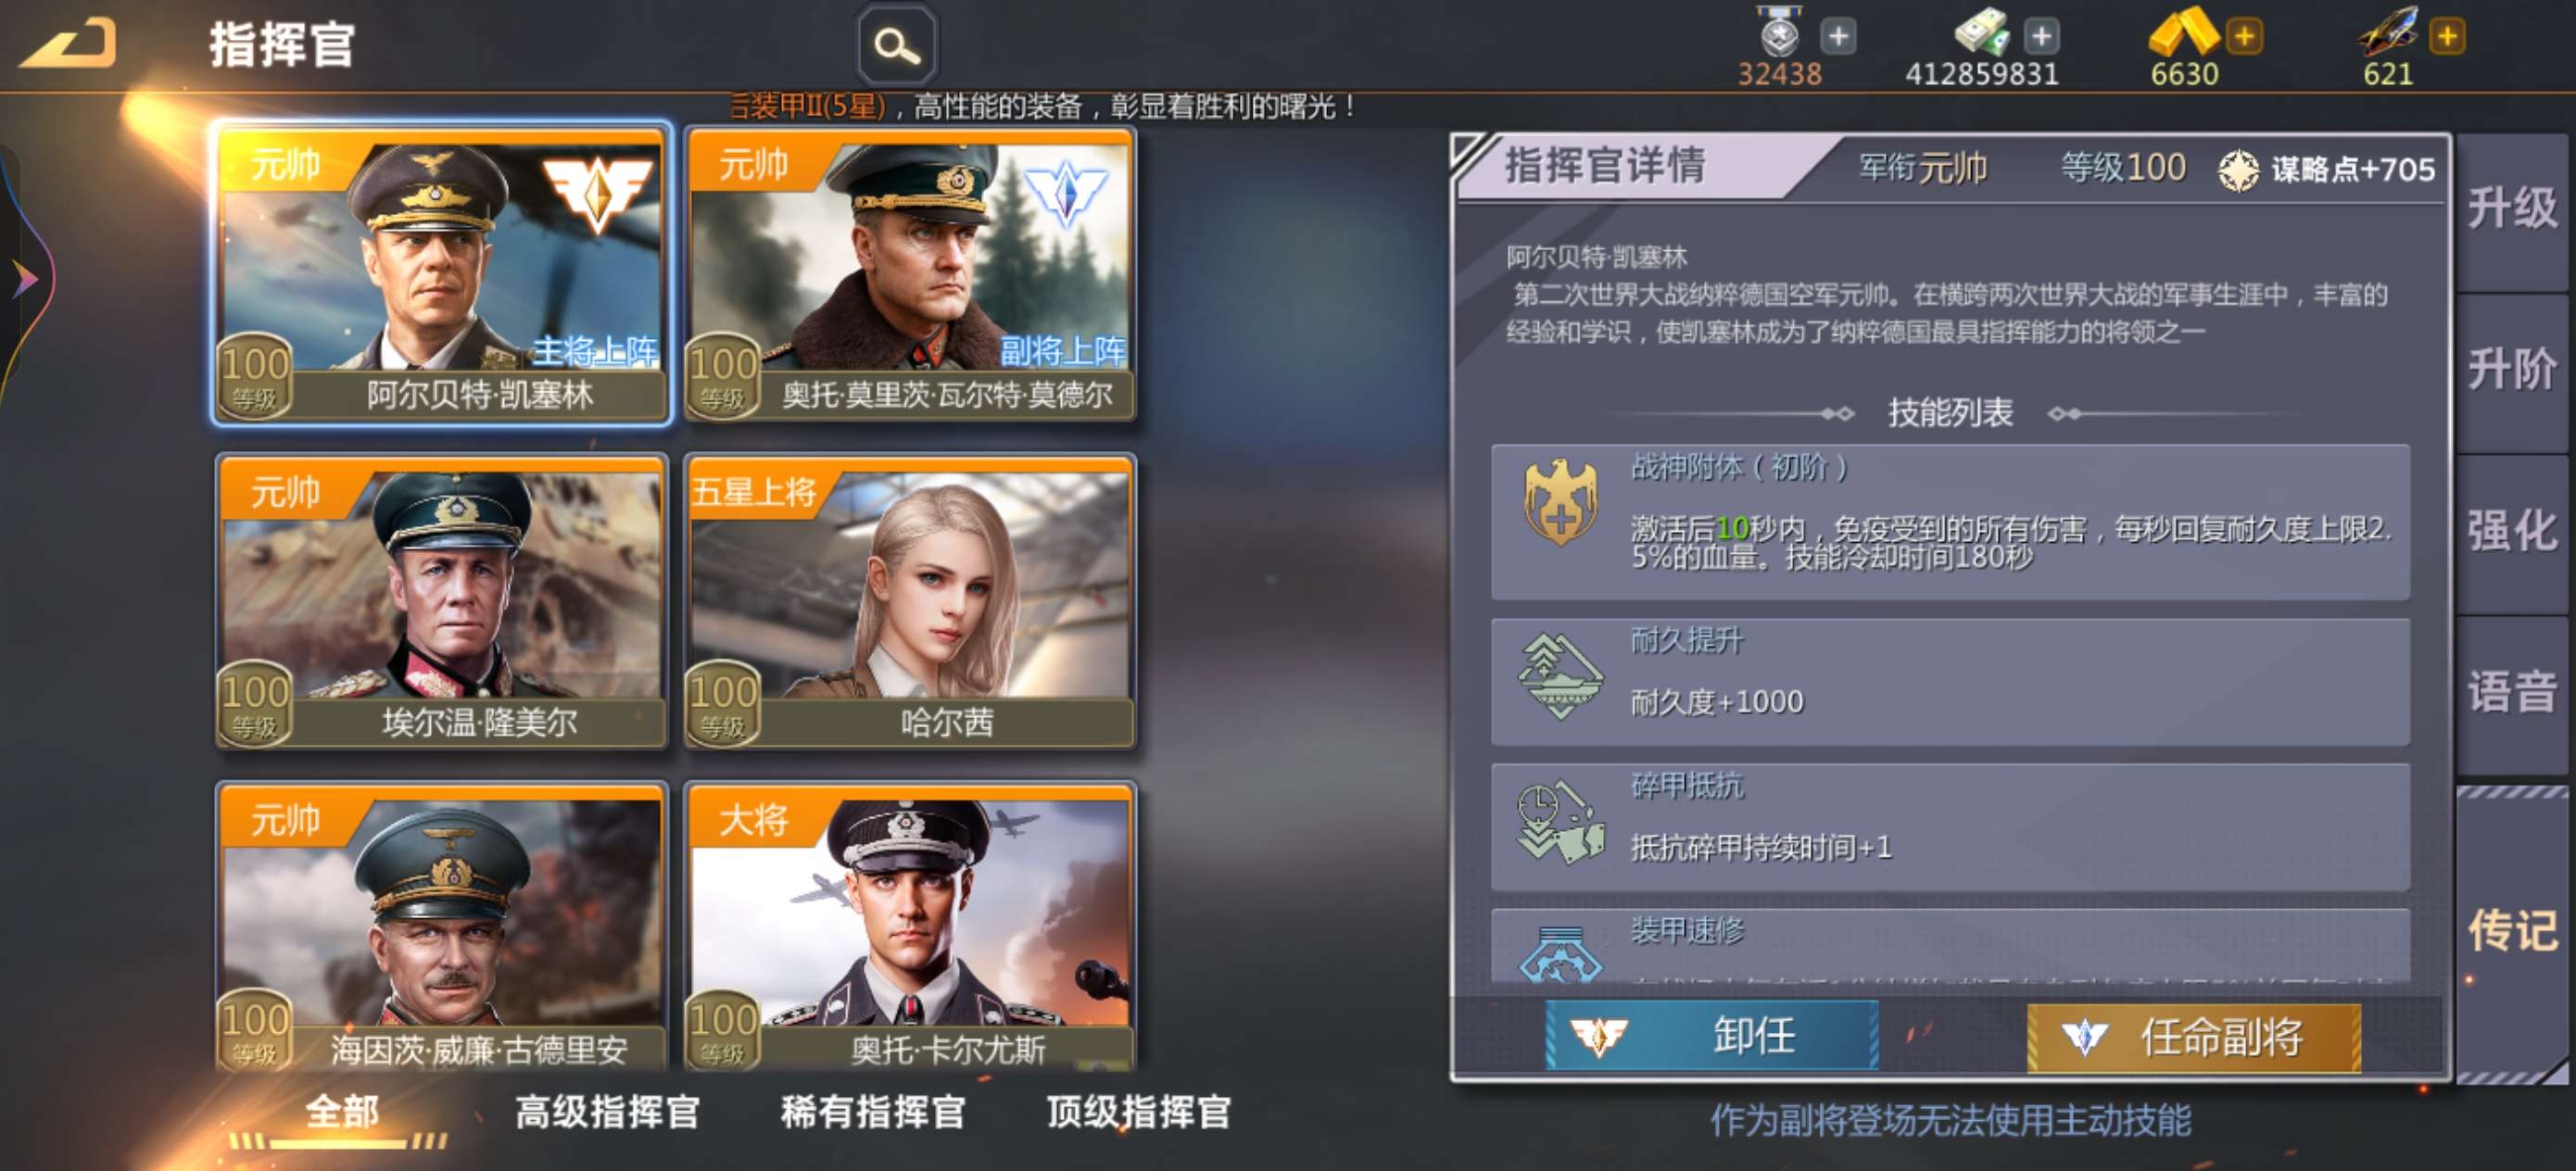This screenshot has height=1171, width=2576.
Task: Select commander card 哈尔茜
Action: point(909,601)
